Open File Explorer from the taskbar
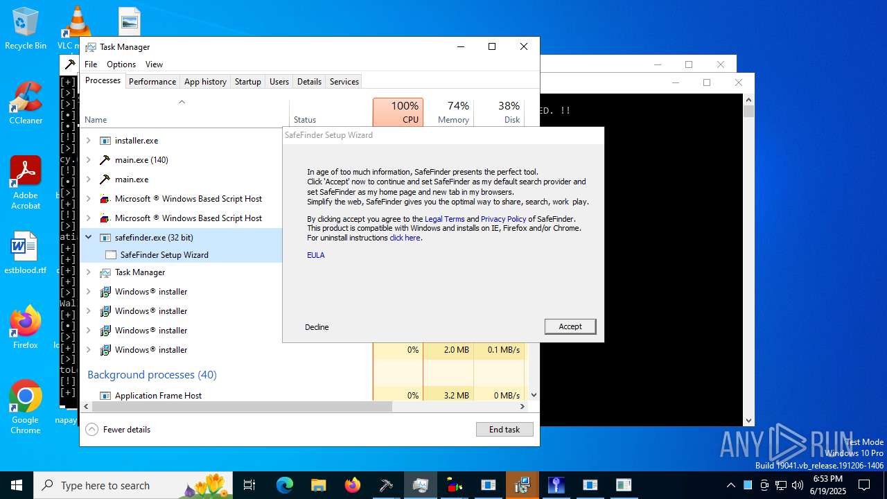The image size is (887, 499). (318, 485)
